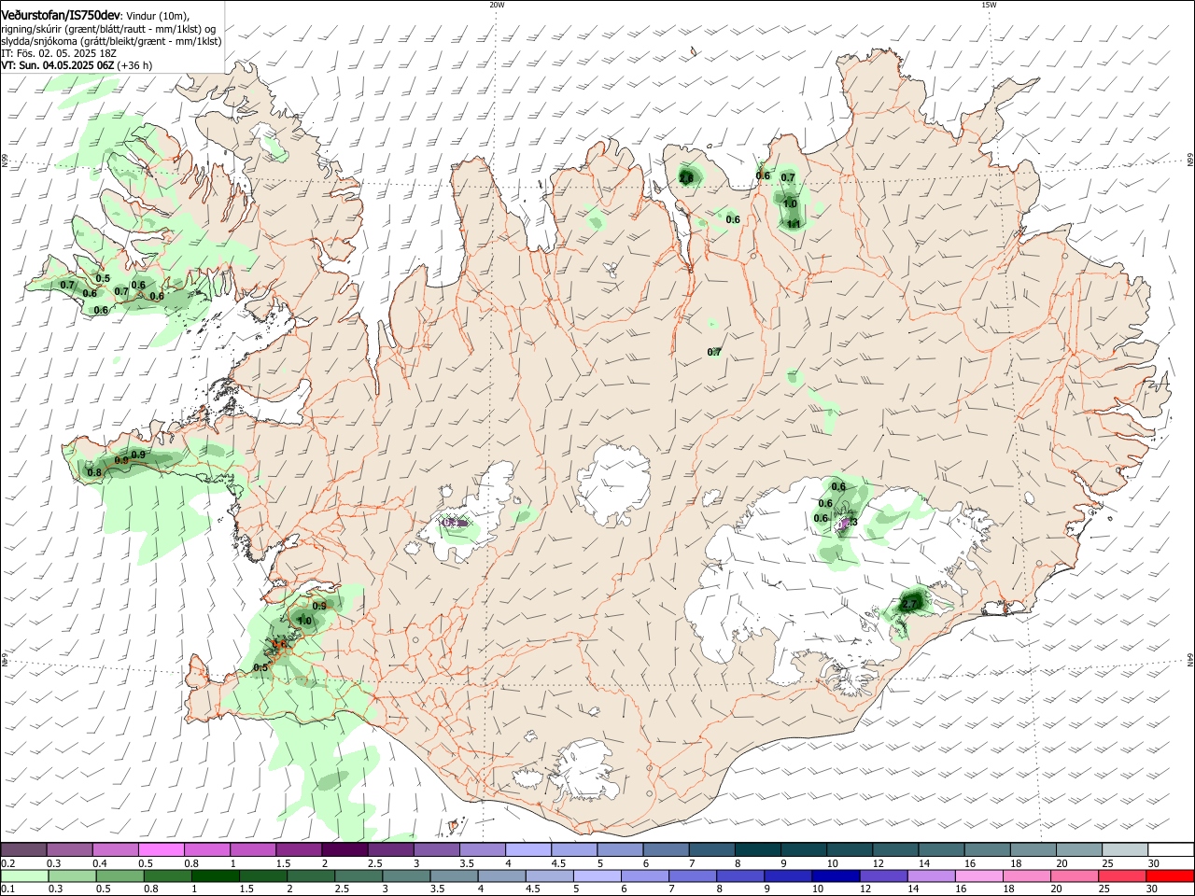The width and height of the screenshot is (1195, 896).
Task: Select bottom-row violet swatch between 14 and 16
Action: pos(931,876)
